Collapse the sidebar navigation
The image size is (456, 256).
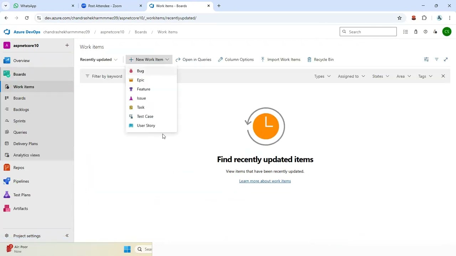pos(67,236)
